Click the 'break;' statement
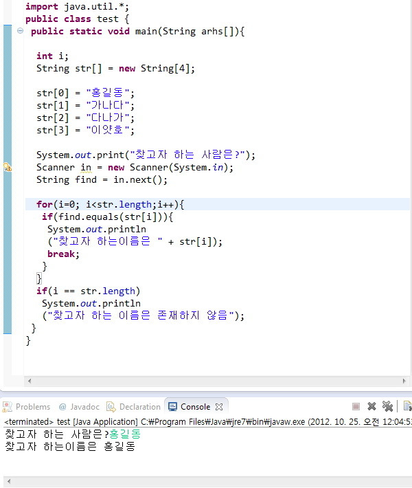412x488 pixels. click(x=63, y=254)
